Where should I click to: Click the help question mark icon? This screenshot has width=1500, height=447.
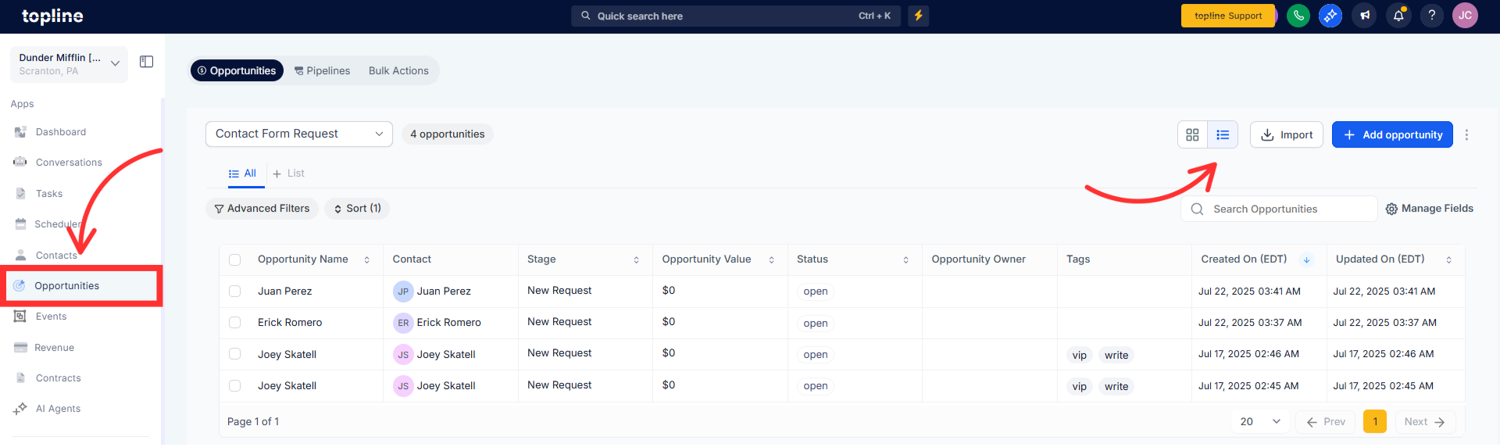tap(1431, 16)
